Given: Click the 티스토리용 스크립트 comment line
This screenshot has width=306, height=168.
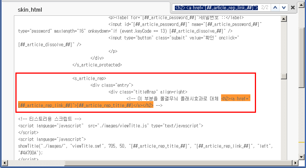Looking at the screenshot, I should [50, 119].
